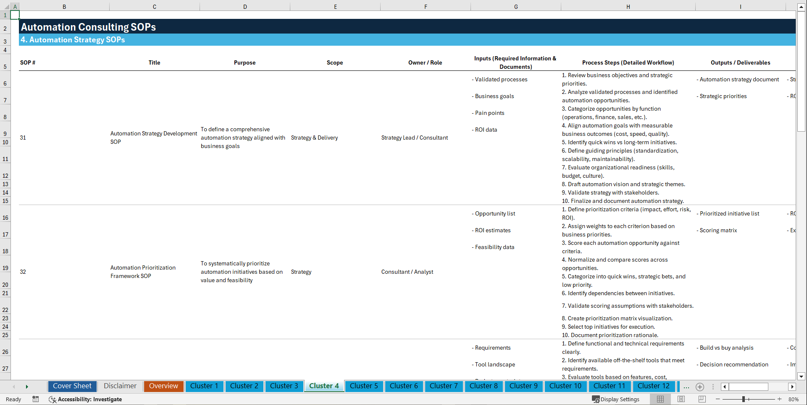Open Page Layout view

681,399
